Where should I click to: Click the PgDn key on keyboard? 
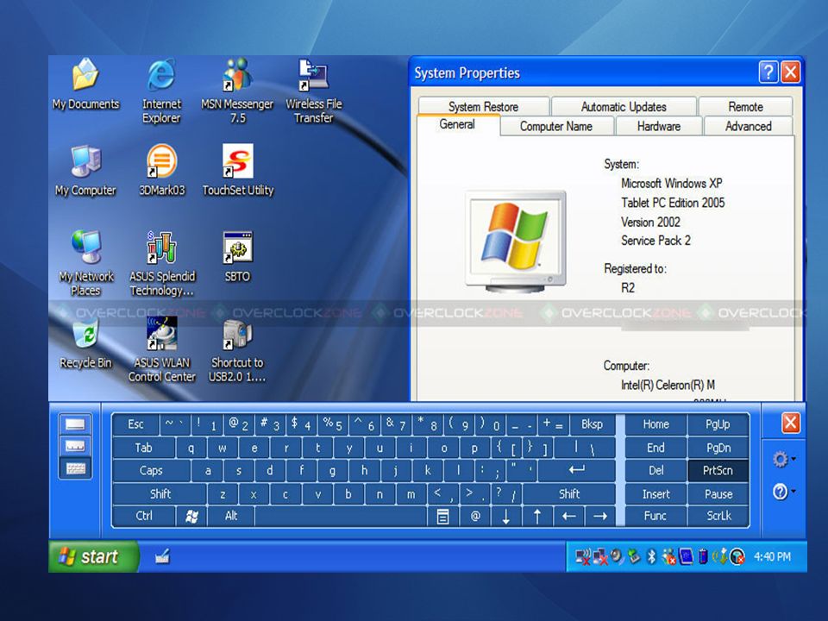click(718, 448)
